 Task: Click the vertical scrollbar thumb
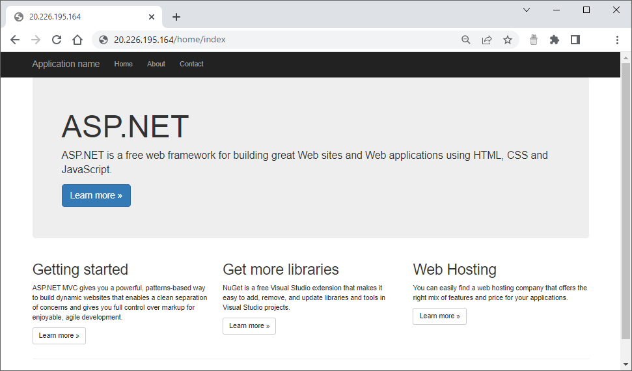[x=625, y=201]
